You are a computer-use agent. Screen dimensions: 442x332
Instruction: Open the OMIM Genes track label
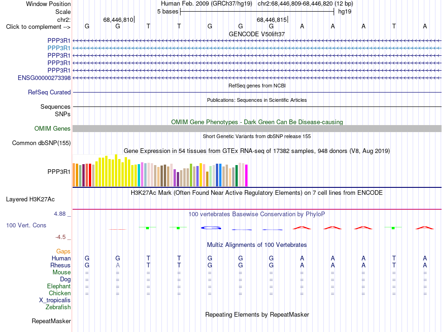(x=52, y=128)
